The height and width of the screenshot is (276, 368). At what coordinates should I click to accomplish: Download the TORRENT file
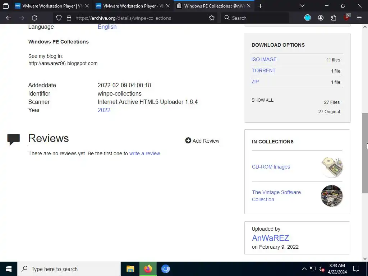[263, 71]
